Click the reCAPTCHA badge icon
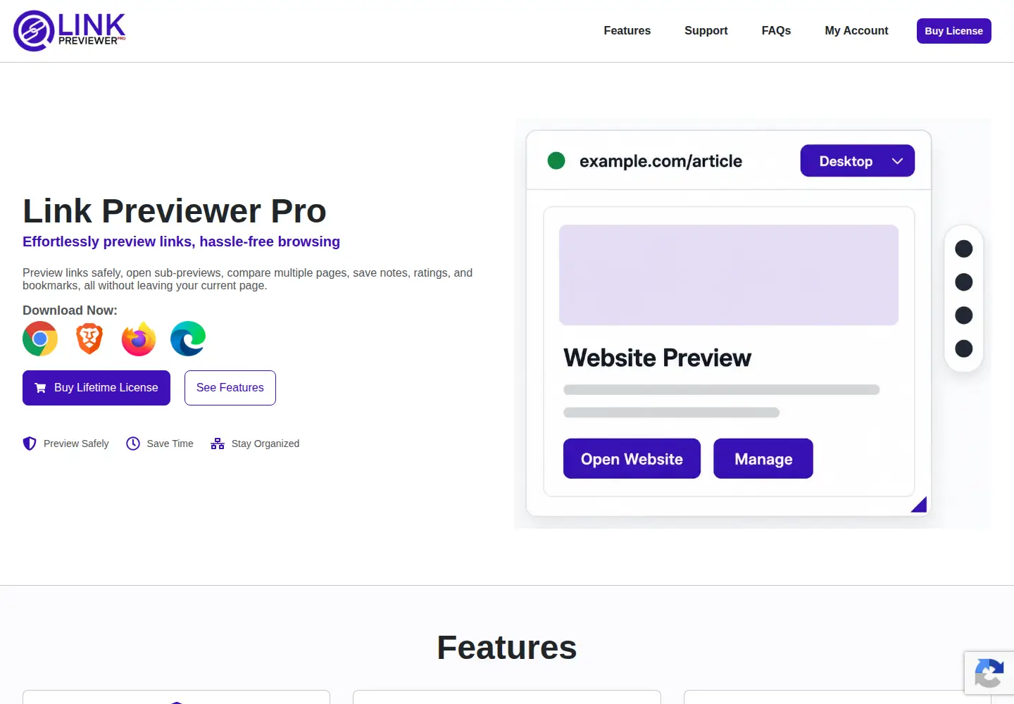 (989, 673)
